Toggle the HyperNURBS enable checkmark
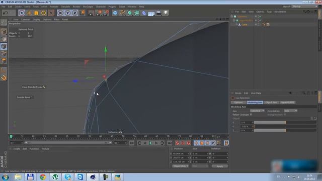The image size is (322, 181). tap(260, 21)
